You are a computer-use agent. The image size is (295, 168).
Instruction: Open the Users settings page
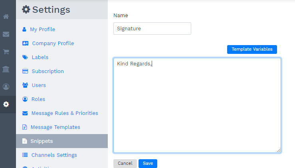click(39, 85)
